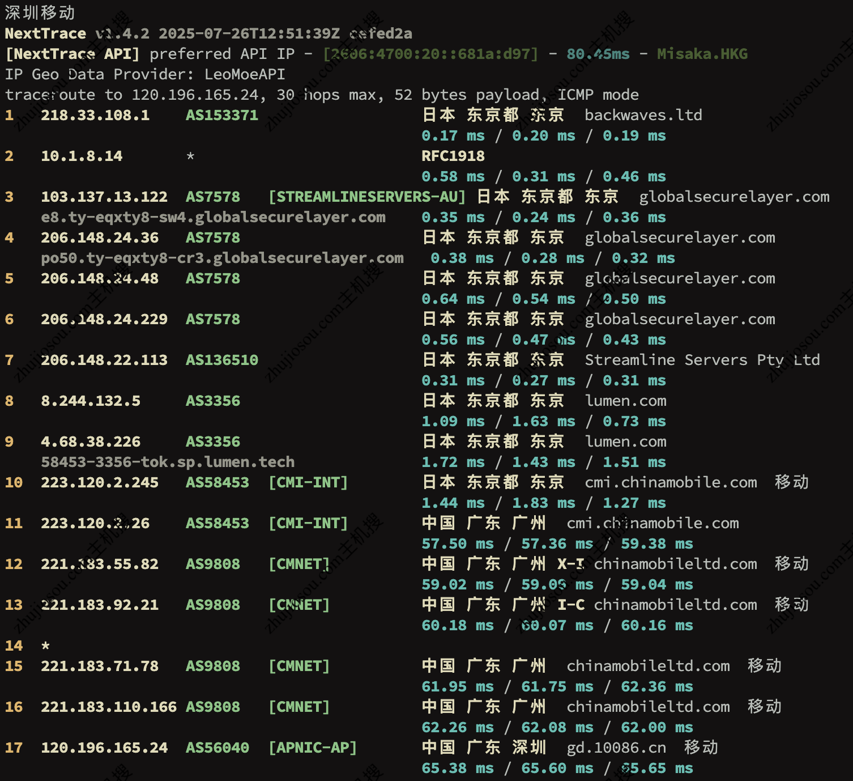Viewport: 853px width, 781px height.
Task: Select the backwaves.ltd domain text
Action: point(643,115)
